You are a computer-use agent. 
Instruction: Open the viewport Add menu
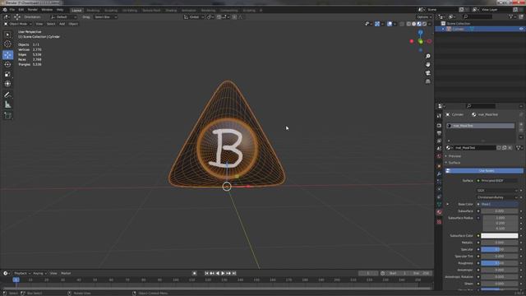point(62,24)
